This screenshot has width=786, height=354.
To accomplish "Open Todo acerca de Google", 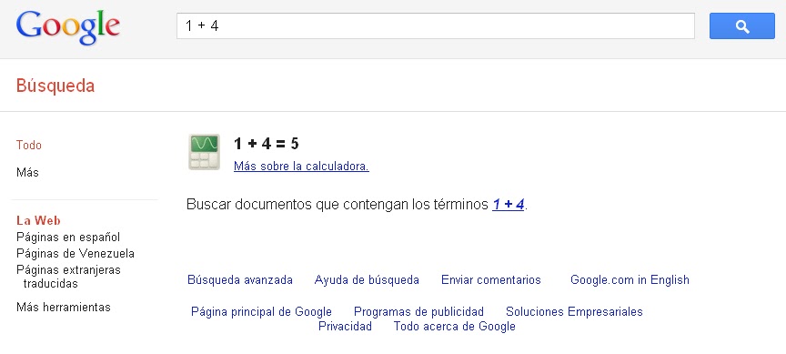I will tap(454, 327).
